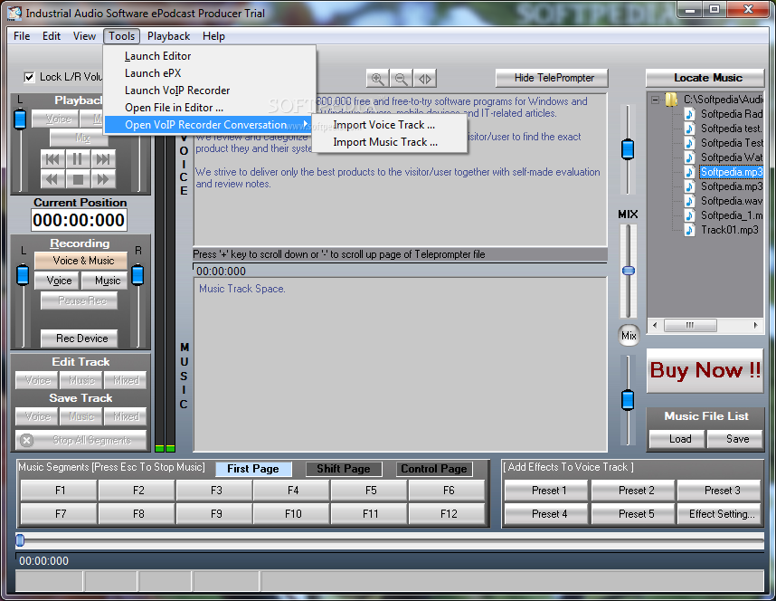Pause playback
This screenshot has height=601, width=776.
coord(78,159)
